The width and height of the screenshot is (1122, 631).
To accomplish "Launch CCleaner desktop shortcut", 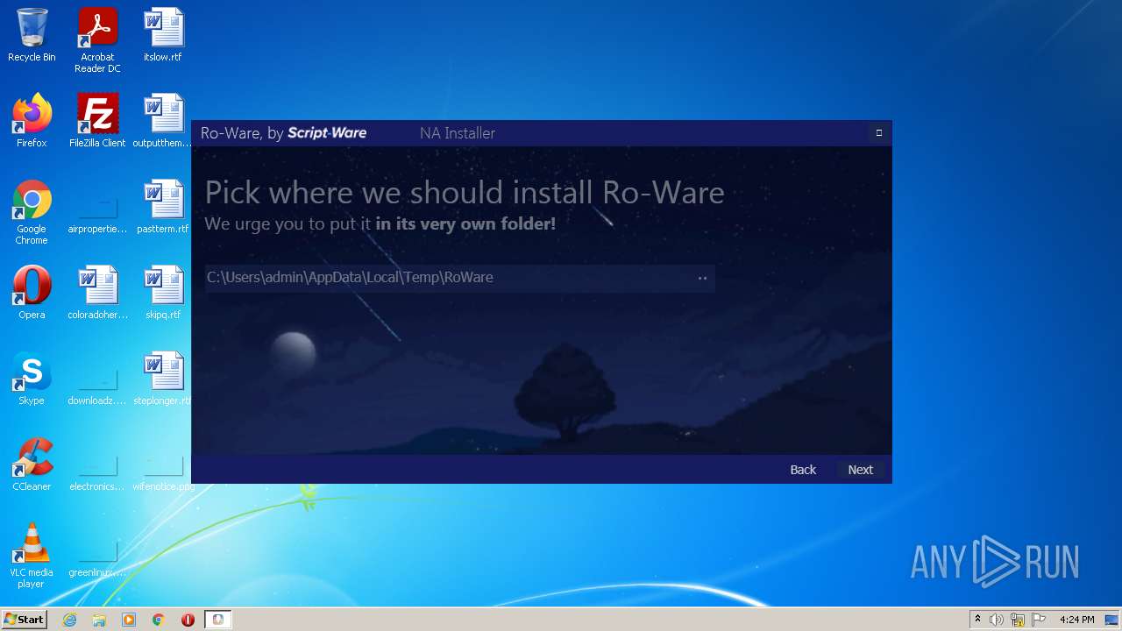I will click(x=32, y=464).
